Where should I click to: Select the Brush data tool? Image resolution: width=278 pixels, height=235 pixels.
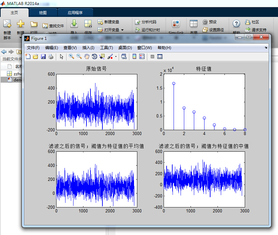point(110,57)
